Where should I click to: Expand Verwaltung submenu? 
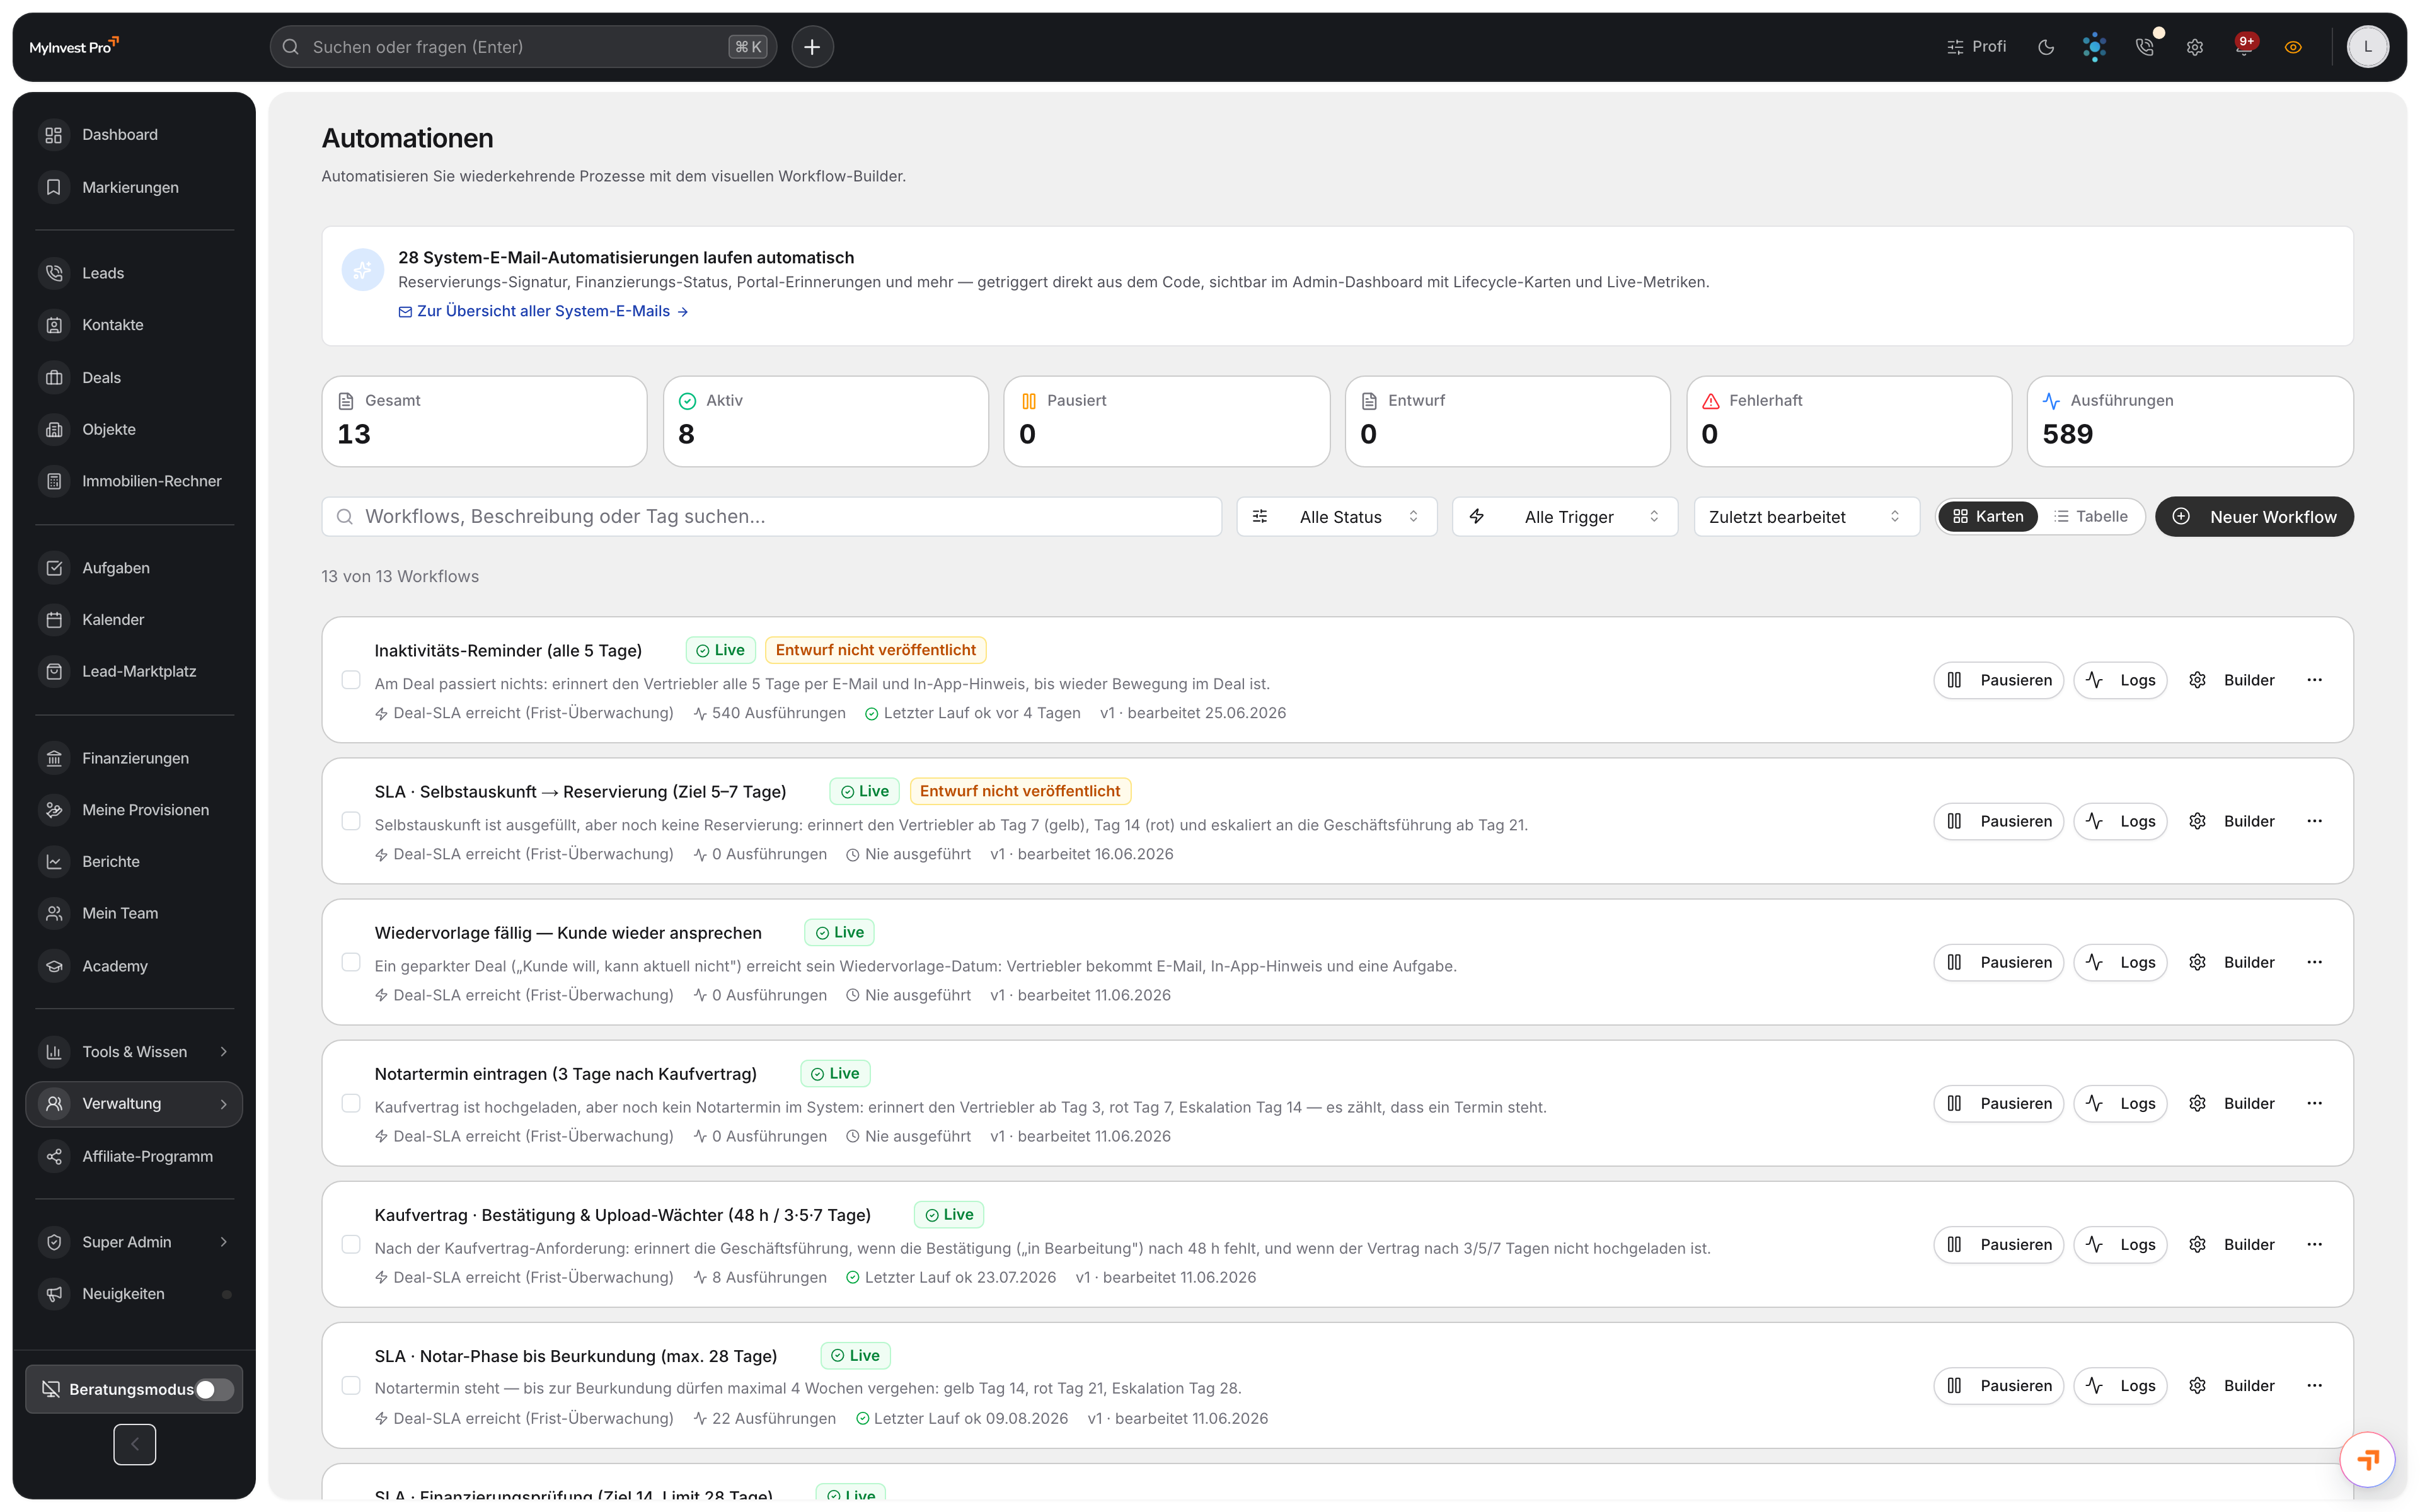click(134, 1104)
